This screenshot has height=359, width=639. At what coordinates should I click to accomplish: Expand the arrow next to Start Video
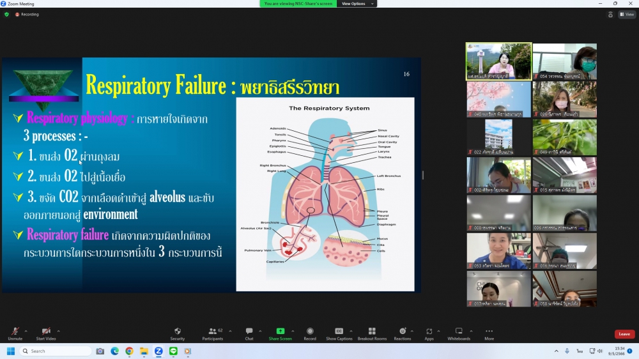[x=58, y=331]
